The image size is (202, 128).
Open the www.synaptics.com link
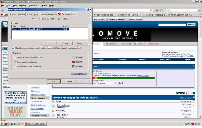click(x=79, y=74)
